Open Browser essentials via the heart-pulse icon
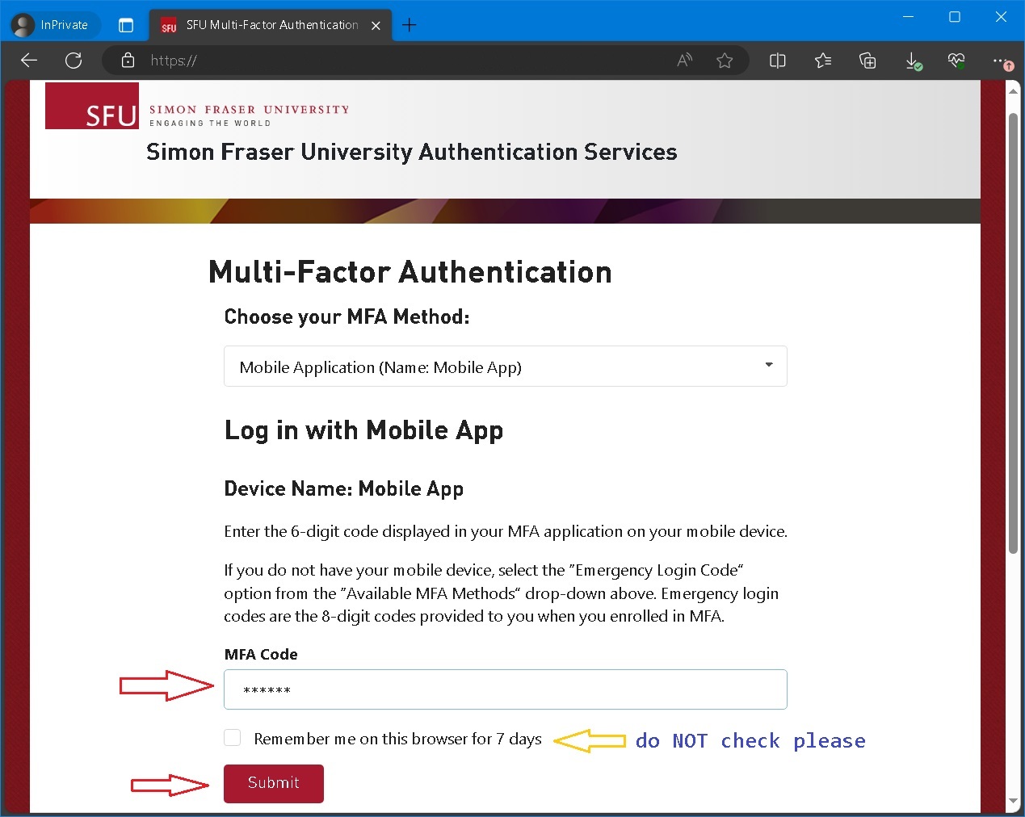The image size is (1025, 817). [956, 61]
